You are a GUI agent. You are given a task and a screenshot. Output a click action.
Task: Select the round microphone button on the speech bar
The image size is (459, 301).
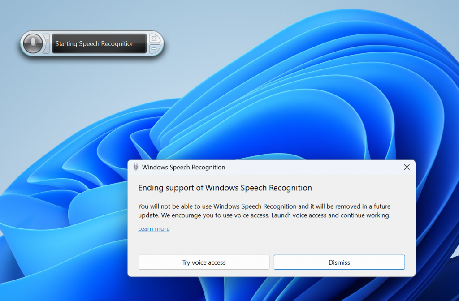click(x=34, y=43)
